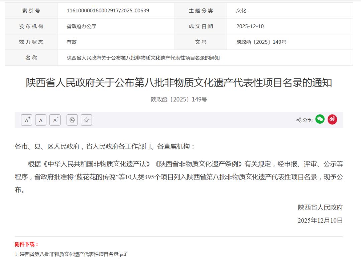The image size is (361, 259).
Task: Select the 效力状态 value 有效
Action: point(71,42)
